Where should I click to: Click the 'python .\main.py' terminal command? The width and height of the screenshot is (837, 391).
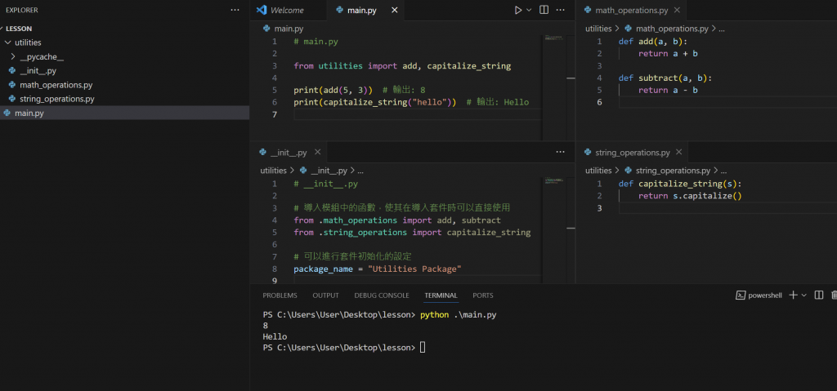pos(459,315)
